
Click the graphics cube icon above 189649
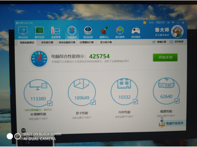pos(82,84)
